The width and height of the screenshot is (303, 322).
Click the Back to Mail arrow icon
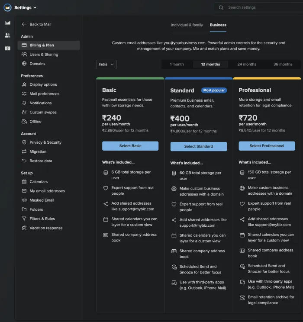pyautogui.click(x=24, y=24)
